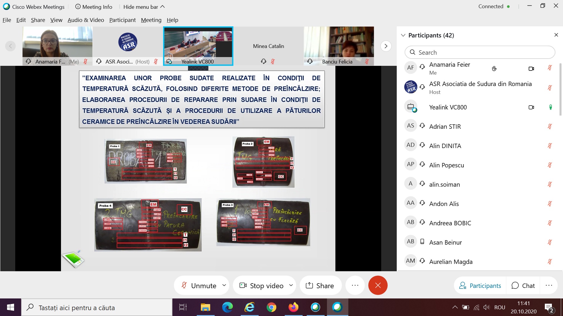Collapse the Participants list chevron

point(403,35)
